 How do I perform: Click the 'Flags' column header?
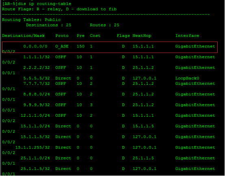123,36
